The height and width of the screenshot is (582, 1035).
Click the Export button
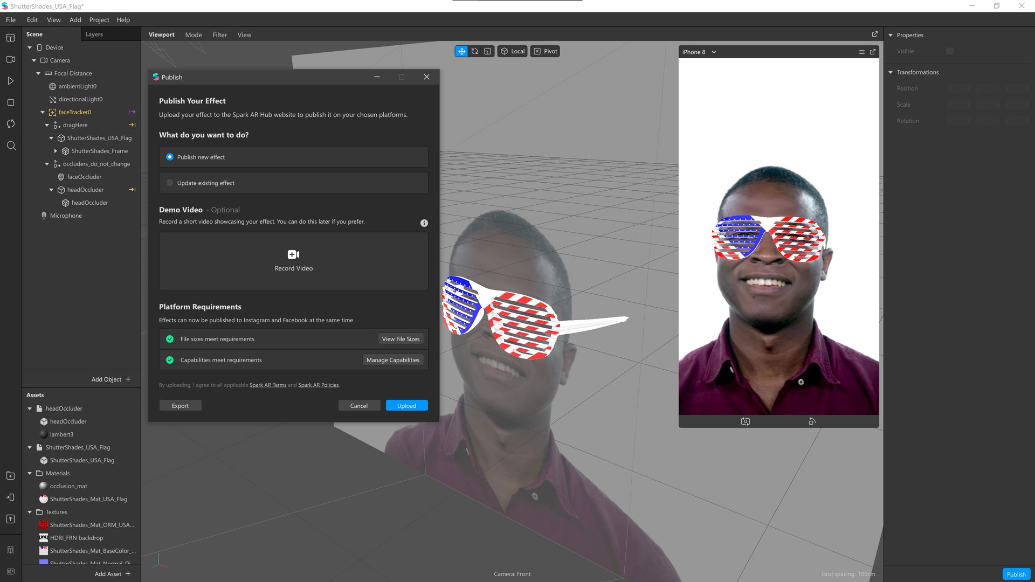coord(180,406)
